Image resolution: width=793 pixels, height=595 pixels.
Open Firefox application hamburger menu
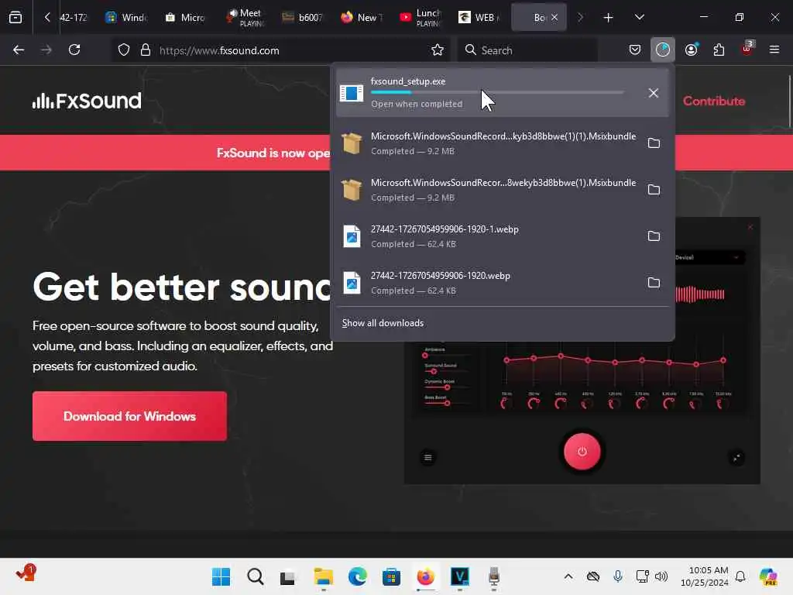click(x=774, y=50)
